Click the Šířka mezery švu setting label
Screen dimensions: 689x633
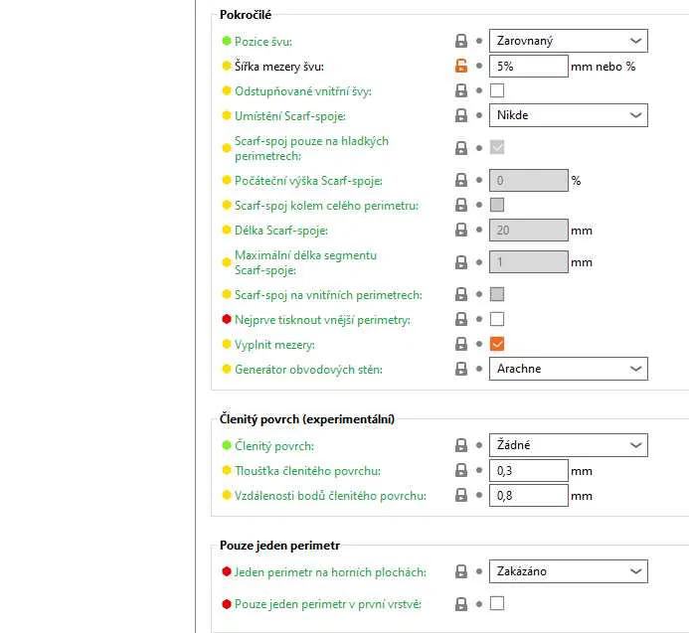point(278,67)
